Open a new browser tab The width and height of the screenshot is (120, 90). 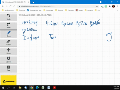coord(33,2)
